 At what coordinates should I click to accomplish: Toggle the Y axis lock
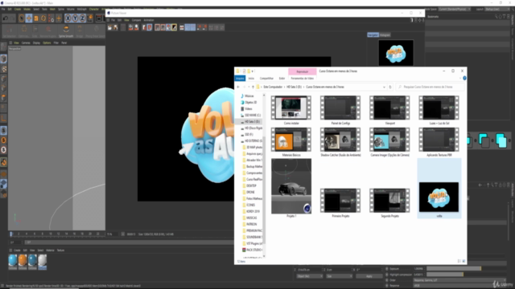click(75, 18)
